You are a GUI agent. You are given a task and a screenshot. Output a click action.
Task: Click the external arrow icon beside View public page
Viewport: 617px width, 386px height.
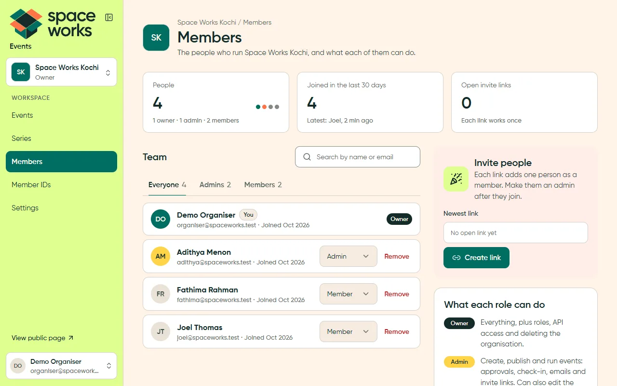tap(71, 338)
